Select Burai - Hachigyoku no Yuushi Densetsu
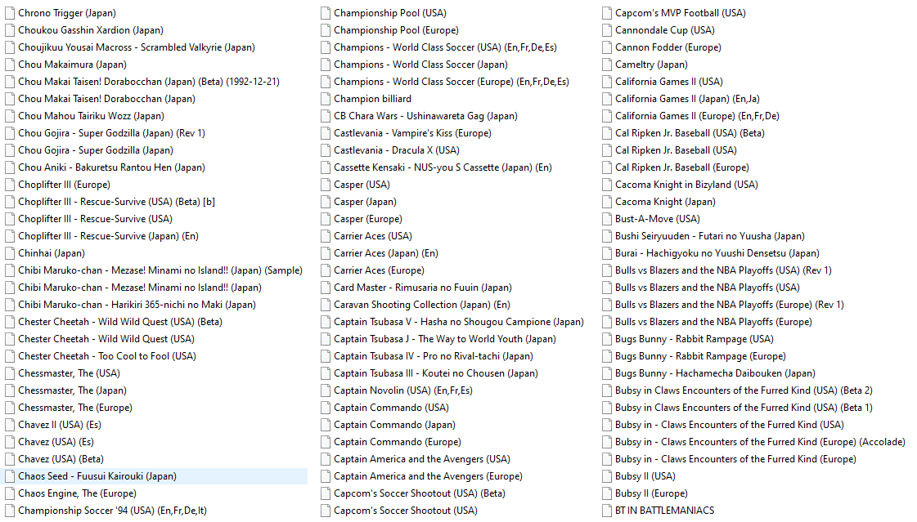This screenshot has width=917, height=522. (x=717, y=253)
